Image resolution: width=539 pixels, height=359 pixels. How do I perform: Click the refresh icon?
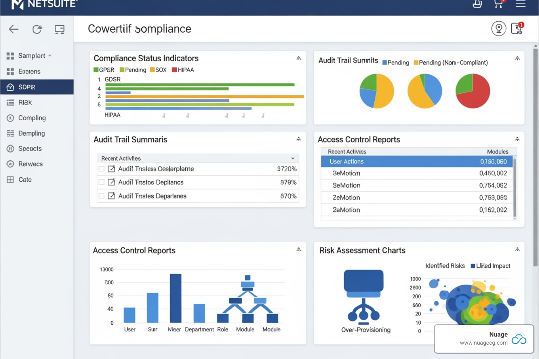pos(37,29)
